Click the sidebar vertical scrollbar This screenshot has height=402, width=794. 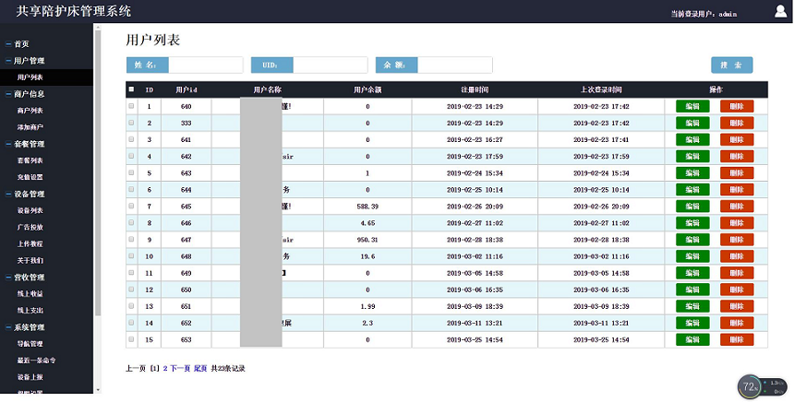(98, 166)
